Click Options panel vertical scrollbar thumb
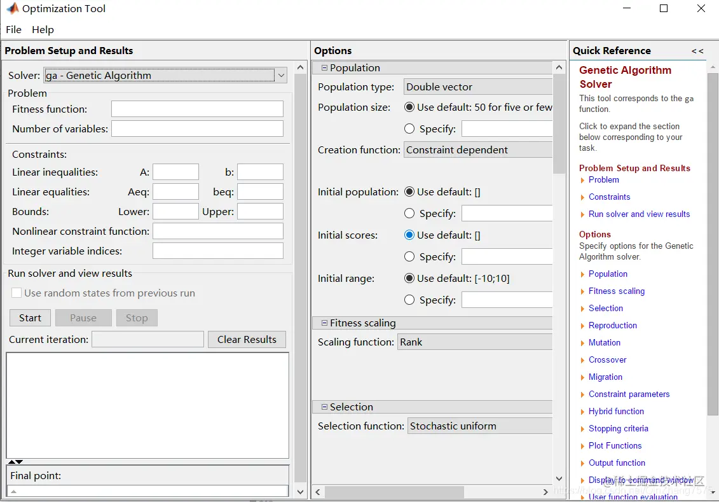The height and width of the screenshot is (502, 719). (559, 124)
